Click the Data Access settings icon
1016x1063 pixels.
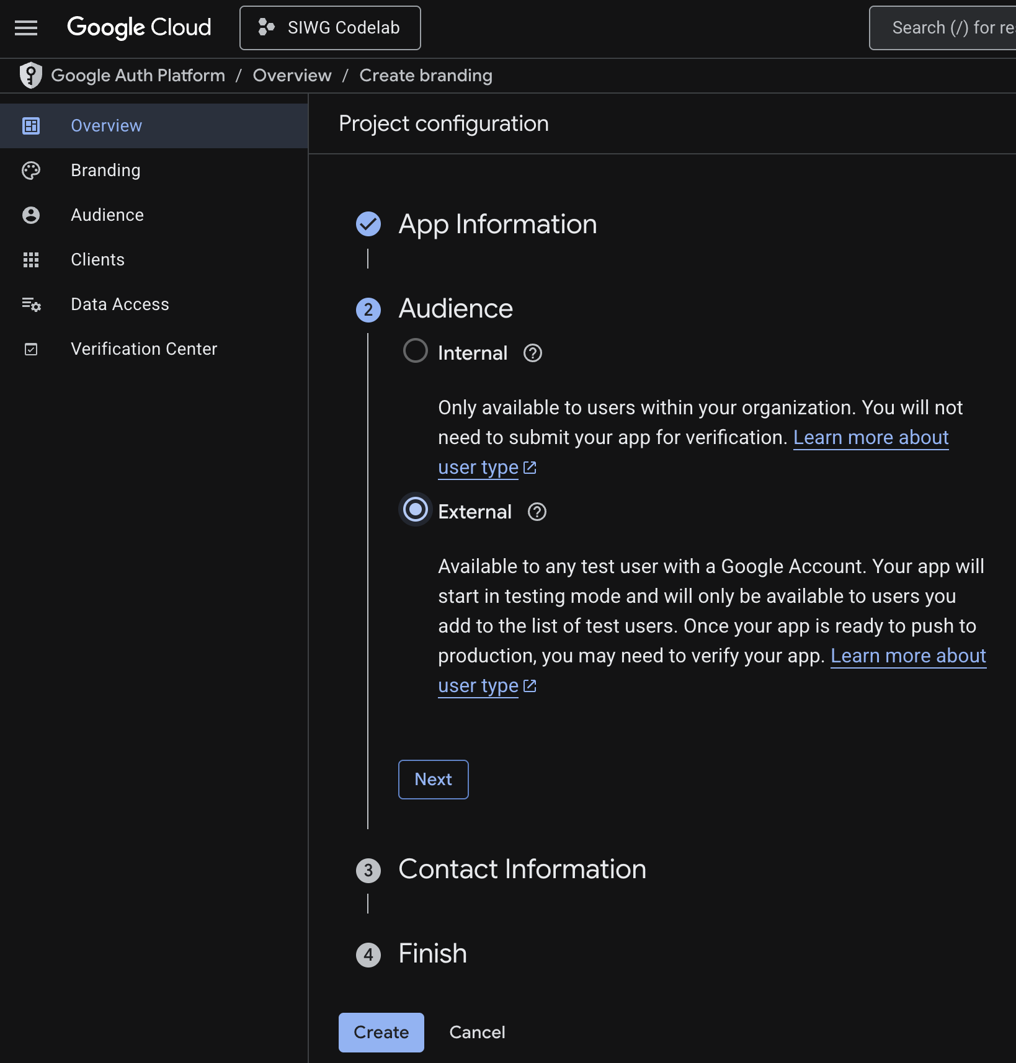point(31,305)
